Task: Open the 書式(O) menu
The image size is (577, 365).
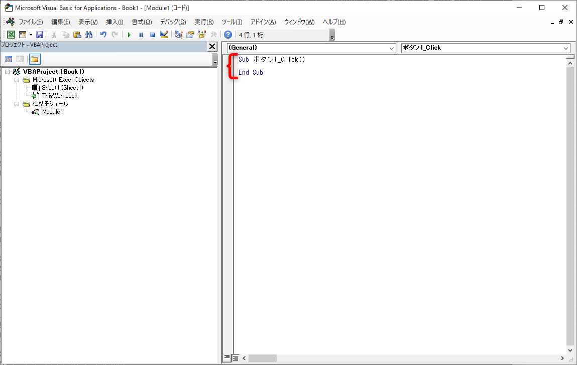Action: 142,22
